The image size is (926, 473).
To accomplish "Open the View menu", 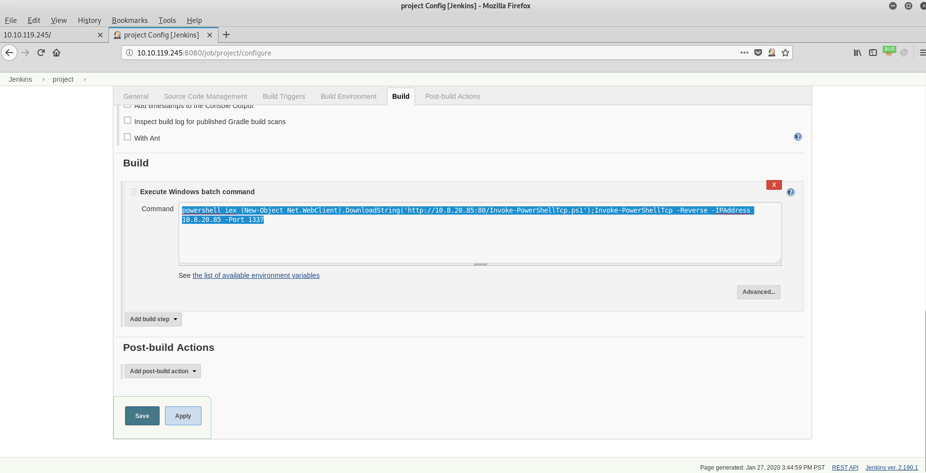I will tap(59, 20).
